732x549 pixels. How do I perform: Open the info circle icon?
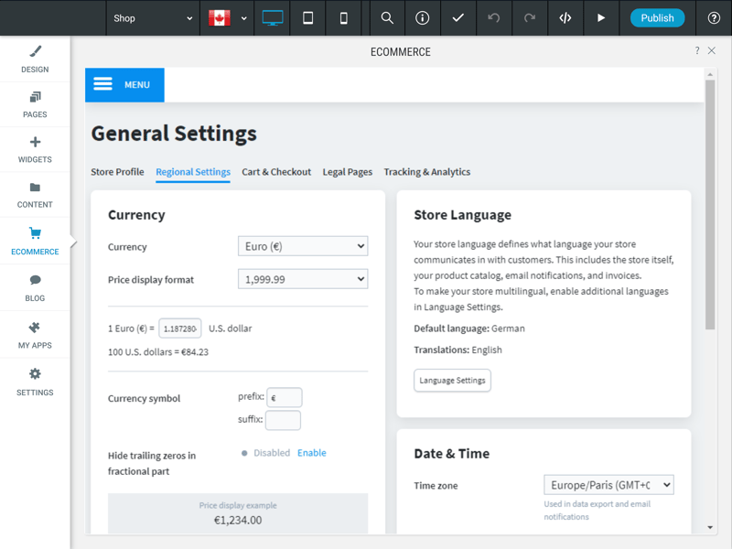pyautogui.click(x=423, y=17)
